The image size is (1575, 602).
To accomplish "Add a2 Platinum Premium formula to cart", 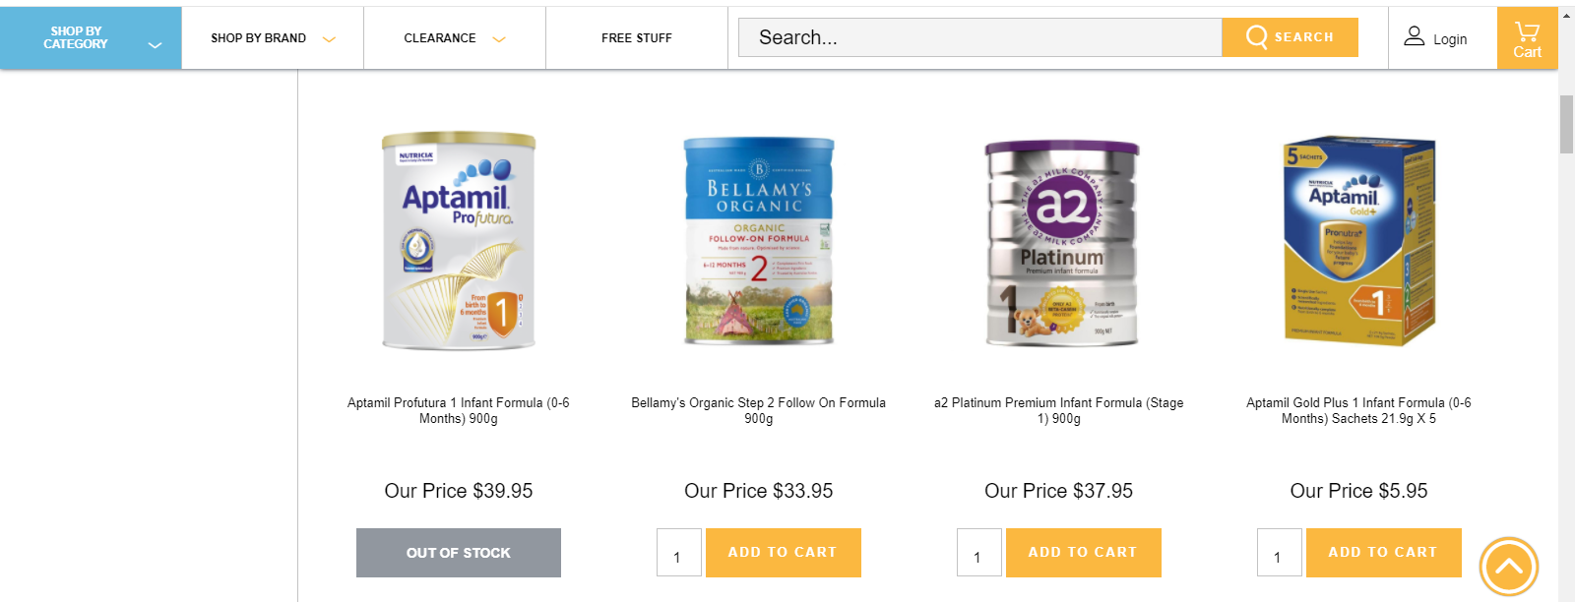I will click(1083, 553).
